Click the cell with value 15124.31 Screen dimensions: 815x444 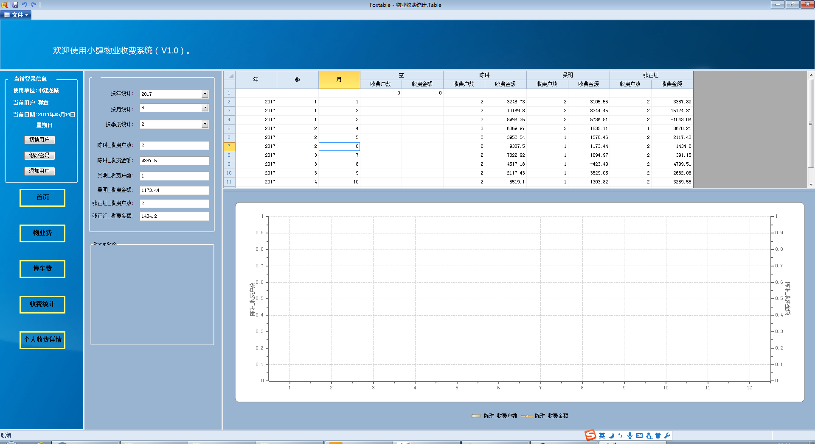[672, 111]
